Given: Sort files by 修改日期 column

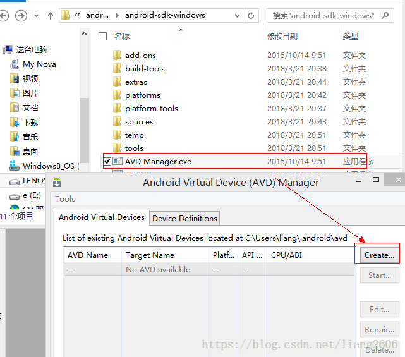Looking at the screenshot, I should coord(282,37).
